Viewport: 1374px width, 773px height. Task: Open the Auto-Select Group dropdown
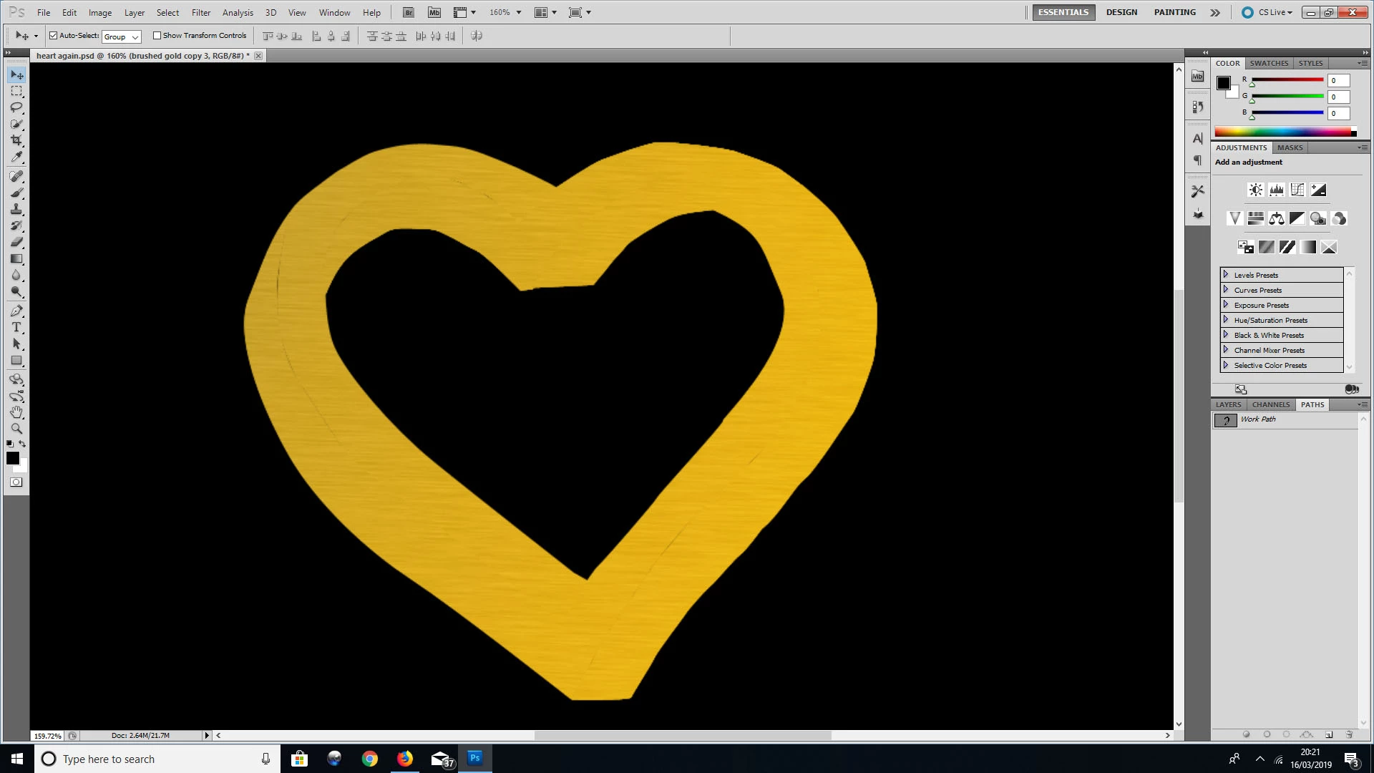[122, 37]
